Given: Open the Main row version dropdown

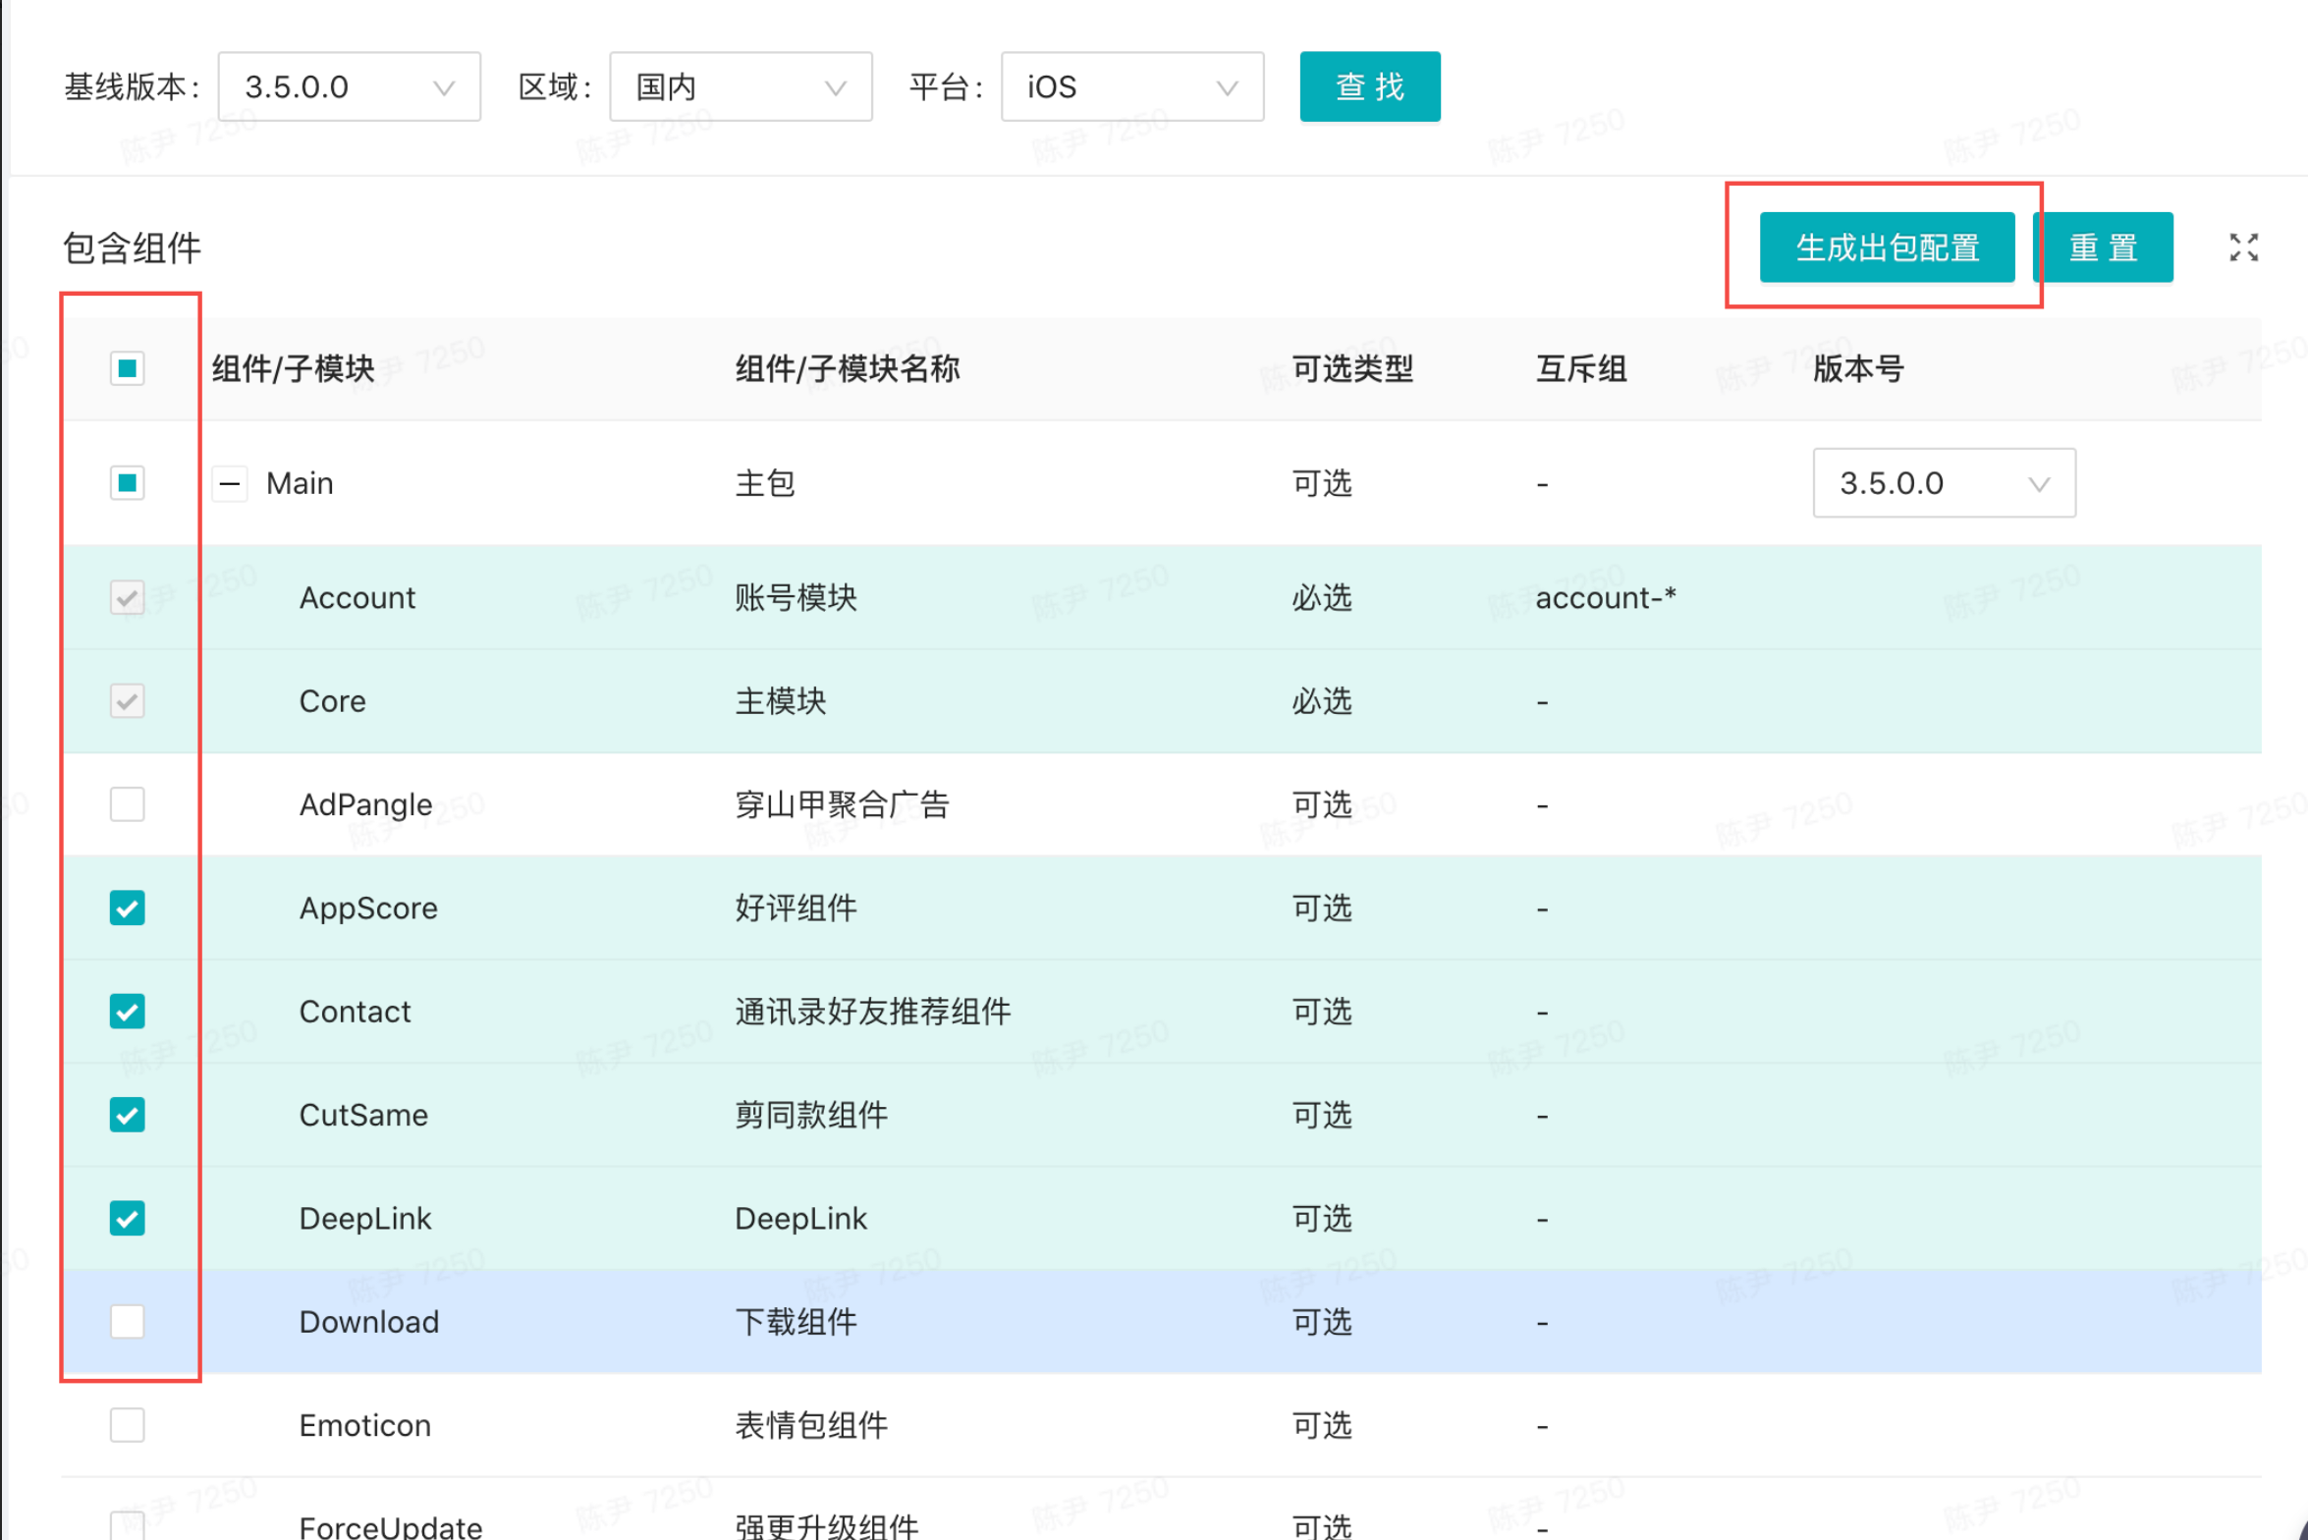Looking at the screenshot, I should (x=1944, y=483).
